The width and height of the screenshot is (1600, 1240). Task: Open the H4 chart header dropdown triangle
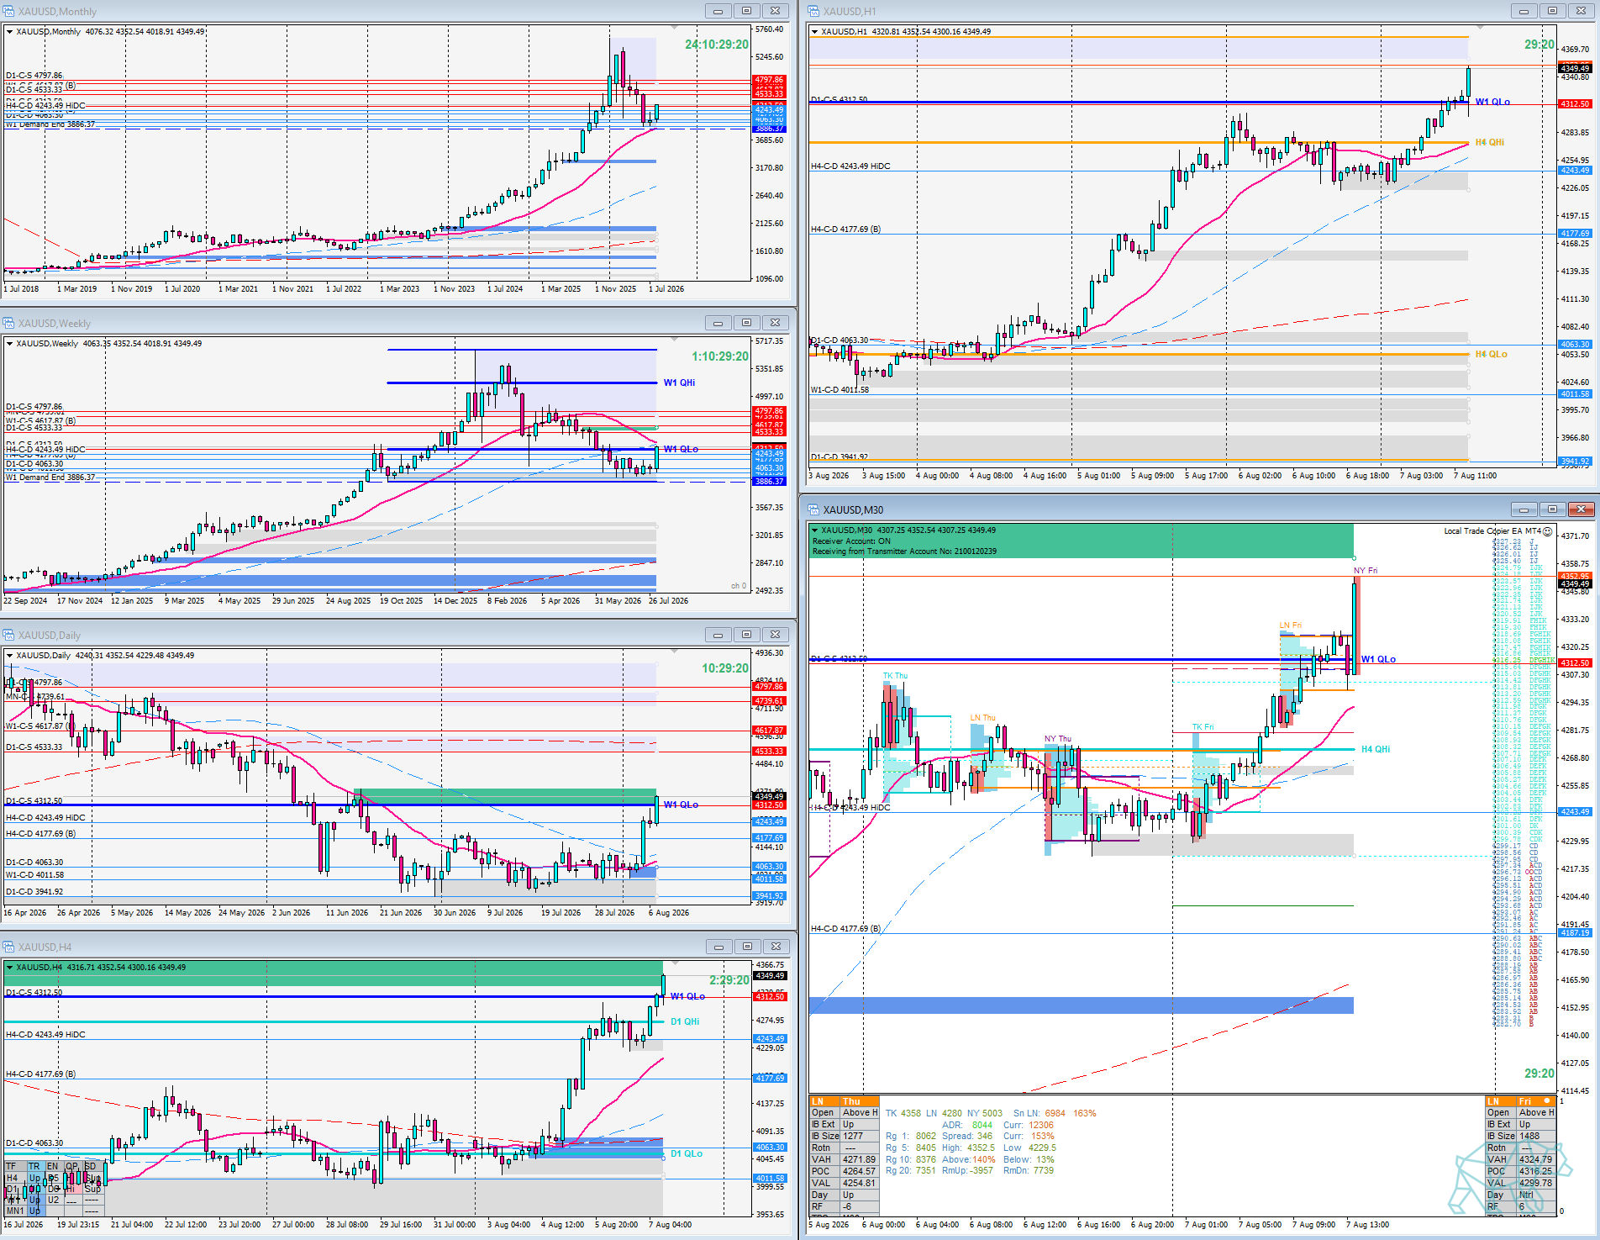[x=9, y=968]
